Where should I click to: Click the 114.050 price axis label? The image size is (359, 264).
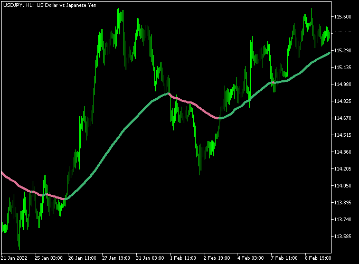tap(344, 186)
